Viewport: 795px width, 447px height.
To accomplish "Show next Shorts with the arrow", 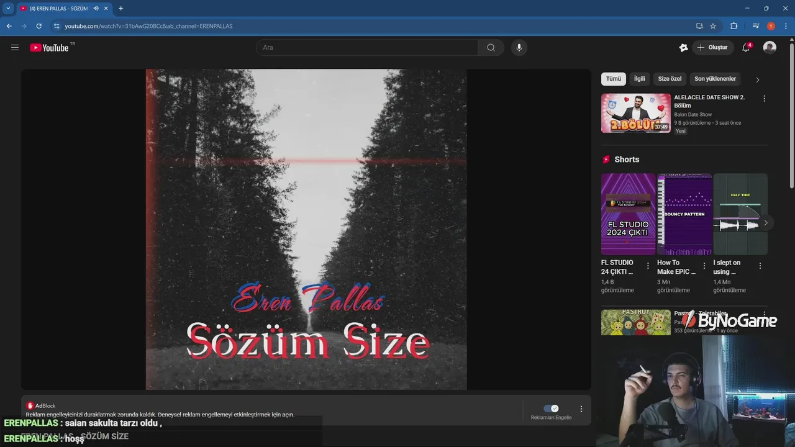I will 766,223.
